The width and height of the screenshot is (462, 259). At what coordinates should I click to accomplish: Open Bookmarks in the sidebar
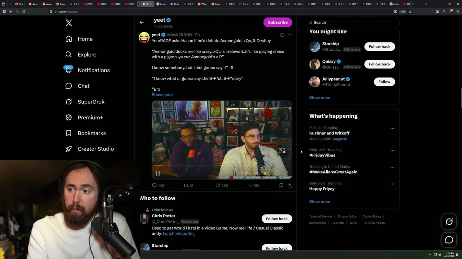coord(86,133)
